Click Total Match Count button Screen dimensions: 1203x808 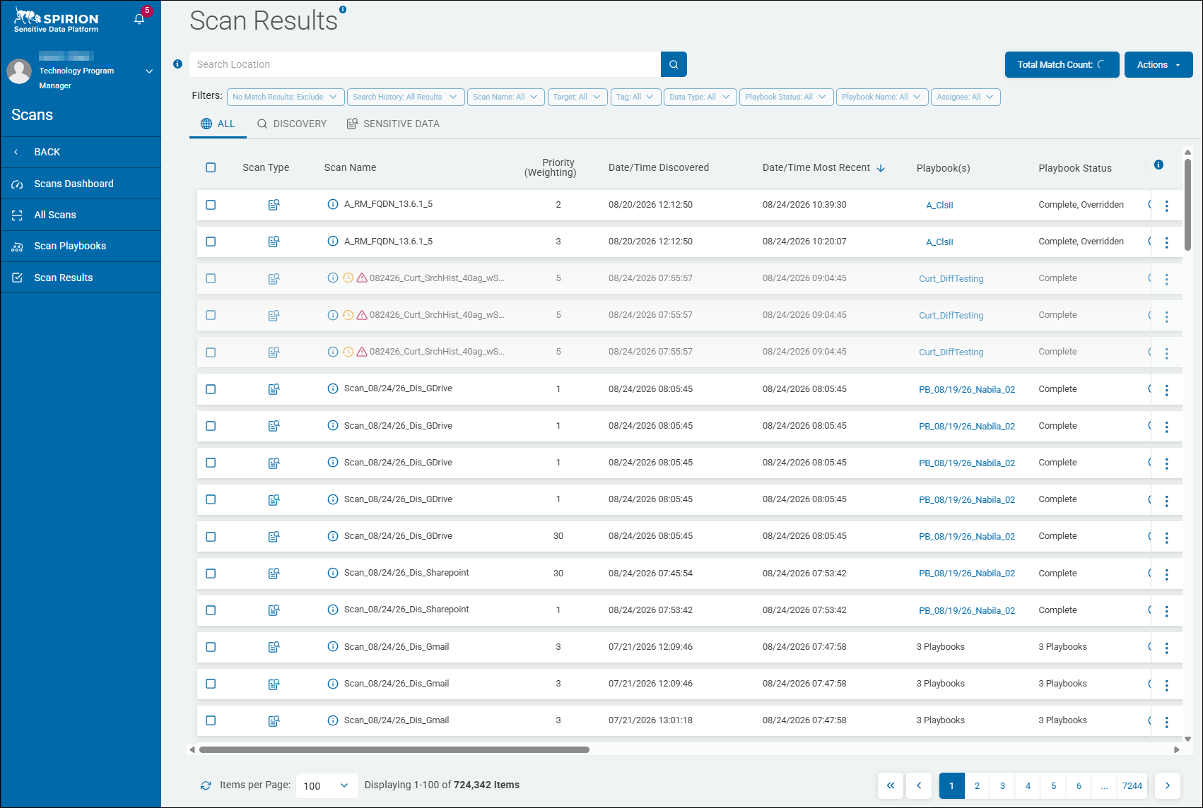pos(1062,64)
